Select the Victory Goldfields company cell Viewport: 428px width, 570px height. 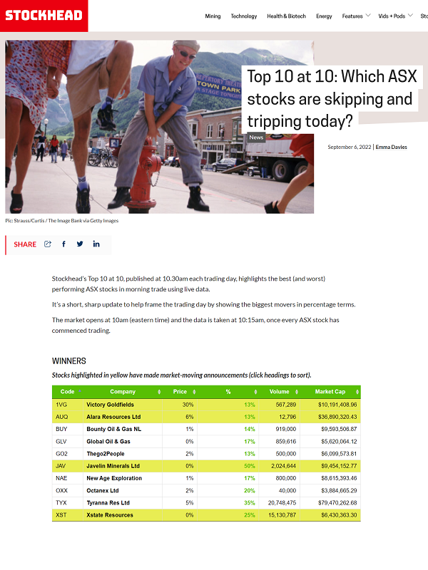pos(123,405)
